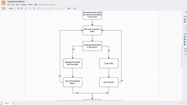This screenshot has width=187, height=105.
Task: Click 'No' label above Lose a life
Action: coord(109,50)
